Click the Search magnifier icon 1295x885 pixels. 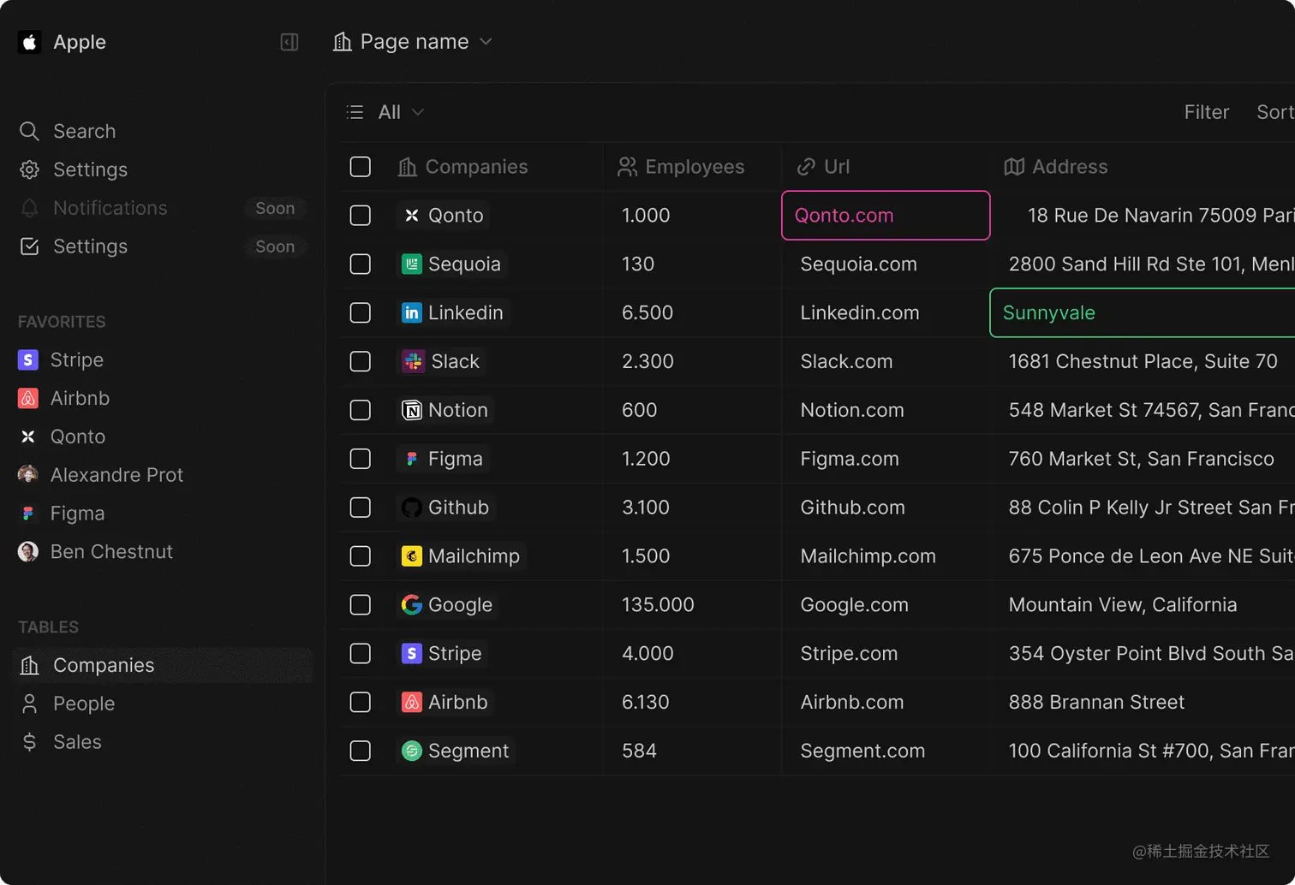(29, 131)
